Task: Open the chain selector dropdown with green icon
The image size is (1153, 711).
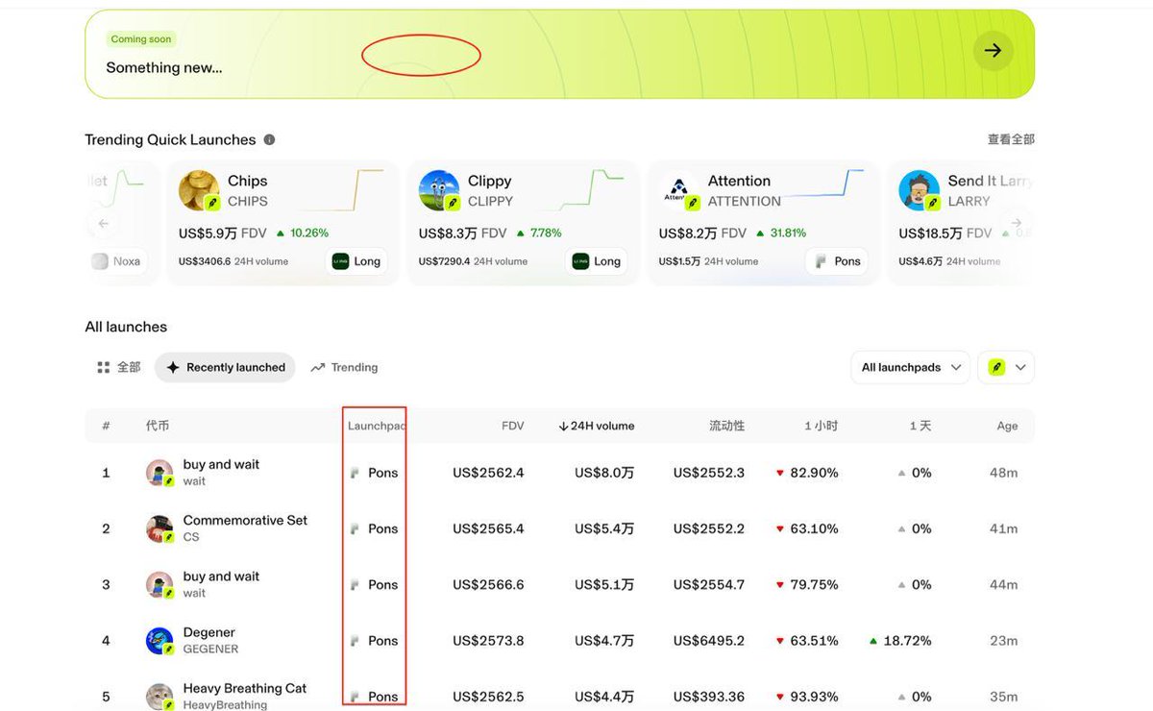Action: click(1006, 367)
